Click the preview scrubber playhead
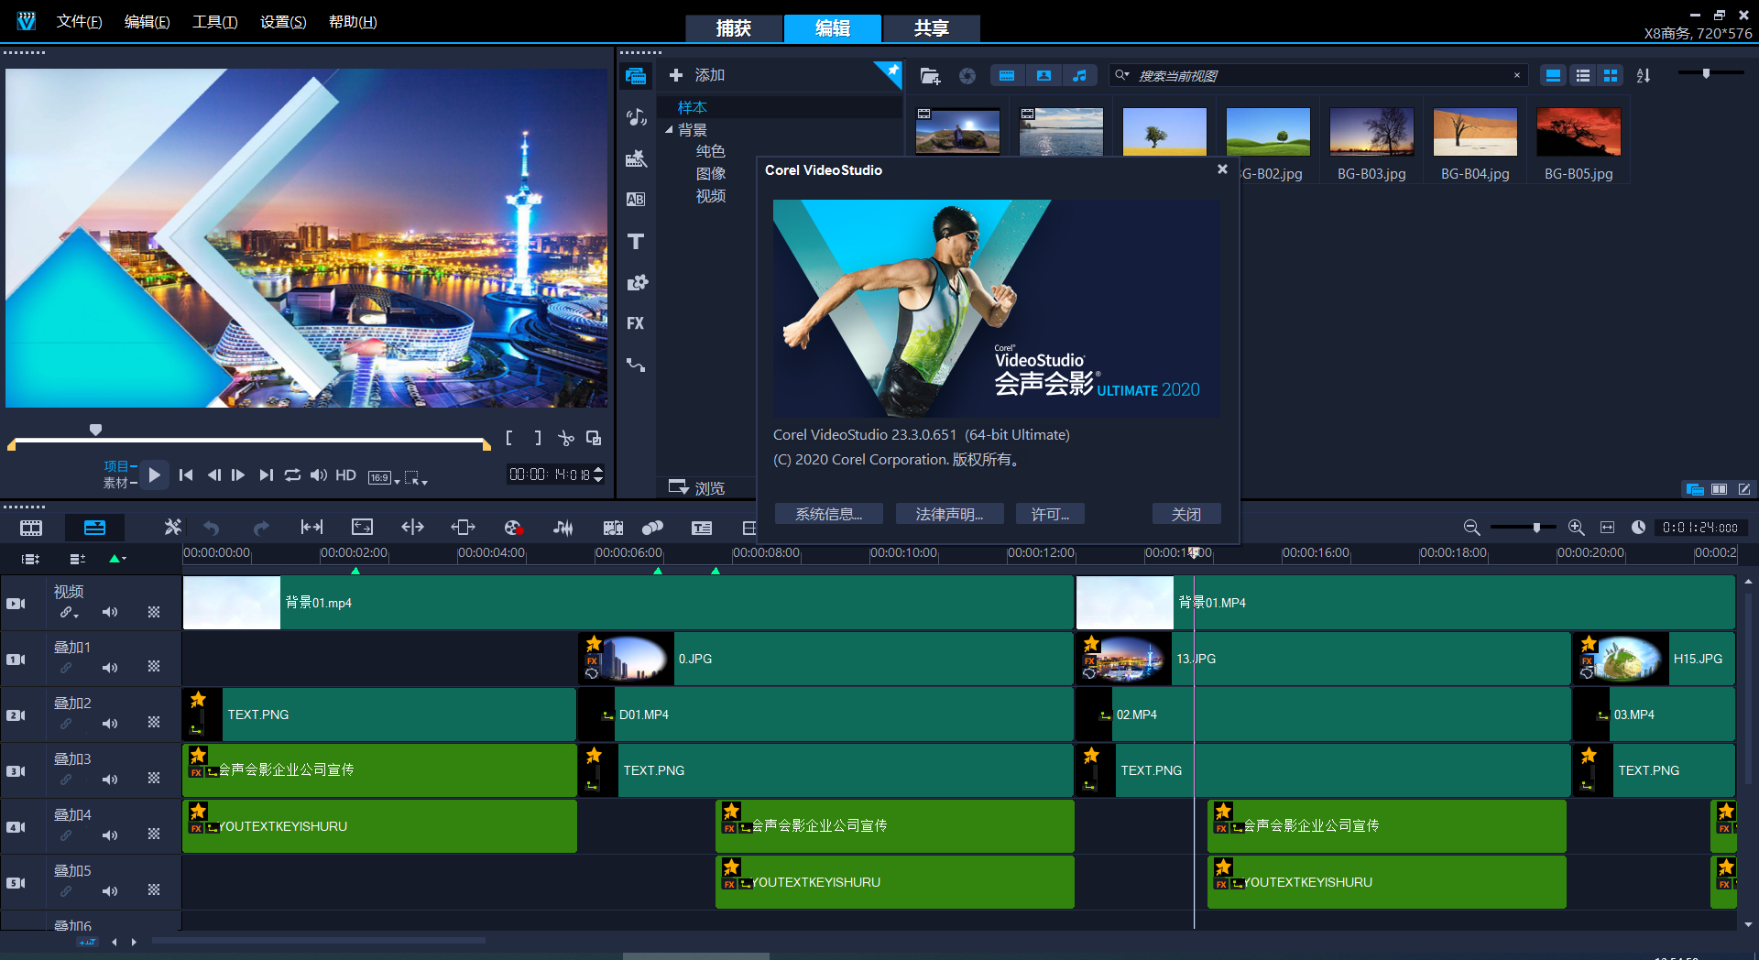This screenshot has width=1759, height=960. 95,429
